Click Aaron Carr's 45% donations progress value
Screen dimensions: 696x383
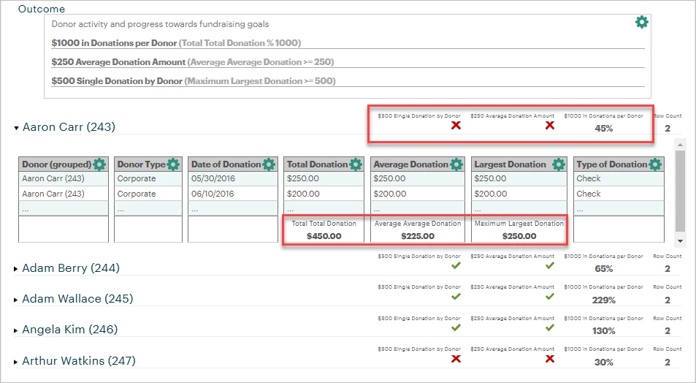[604, 129]
